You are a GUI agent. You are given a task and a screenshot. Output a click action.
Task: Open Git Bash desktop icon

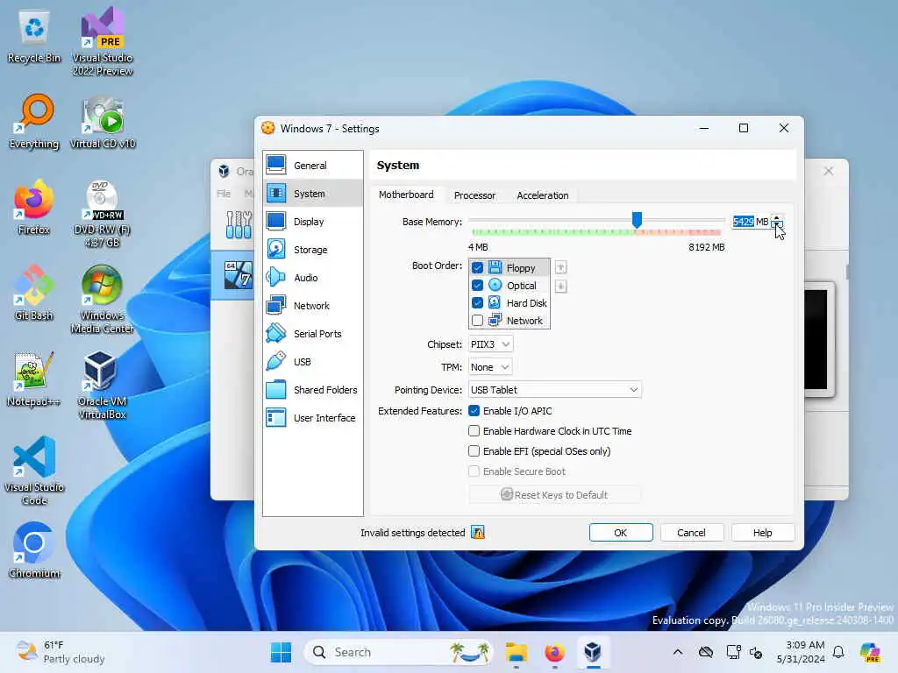[x=34, y=293]
